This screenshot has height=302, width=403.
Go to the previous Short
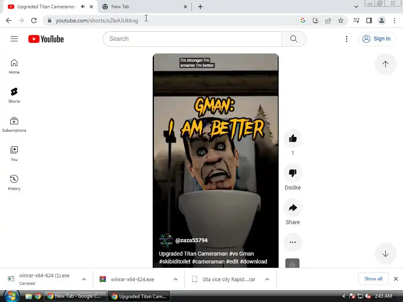click(x=385, y=64)
